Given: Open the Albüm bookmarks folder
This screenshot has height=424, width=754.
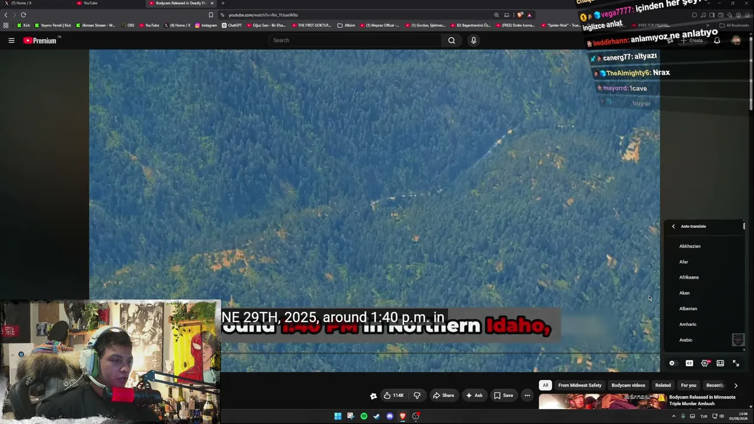Looking at the screenshot, I should click(346, 25).
